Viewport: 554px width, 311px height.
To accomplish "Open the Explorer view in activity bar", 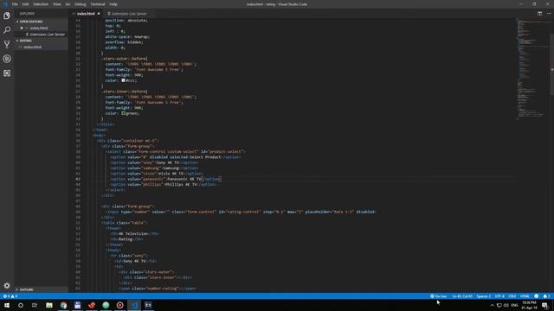I will click(x=7, y=16).
